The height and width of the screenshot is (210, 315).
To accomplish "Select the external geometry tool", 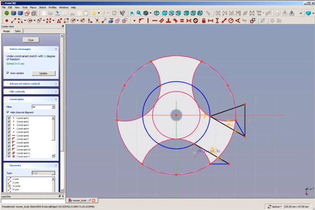I will click(111, 20).
